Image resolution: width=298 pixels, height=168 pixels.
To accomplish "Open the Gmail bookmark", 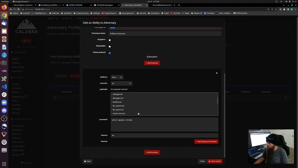I will pyautogui.click(x=165, y=14).
